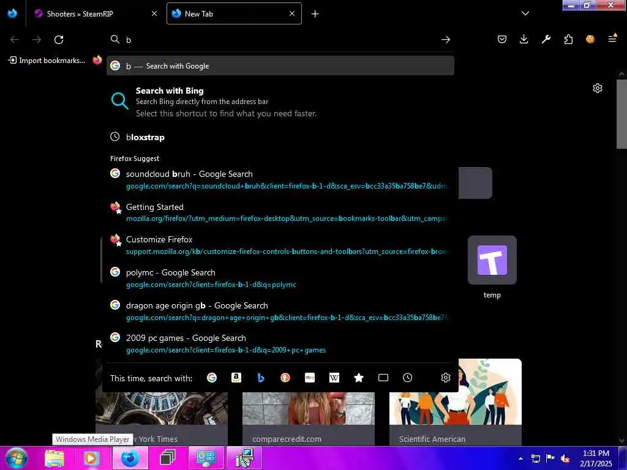Image resolution: width=627 pixels, height=470 pixels.
Task: Open Customize Firefox bookmark suggestion
Action: click(280, 245)
